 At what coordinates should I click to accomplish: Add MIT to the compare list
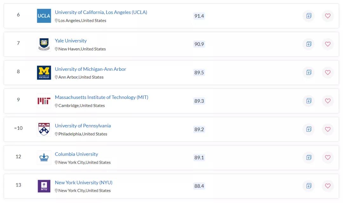click(309, 101)
